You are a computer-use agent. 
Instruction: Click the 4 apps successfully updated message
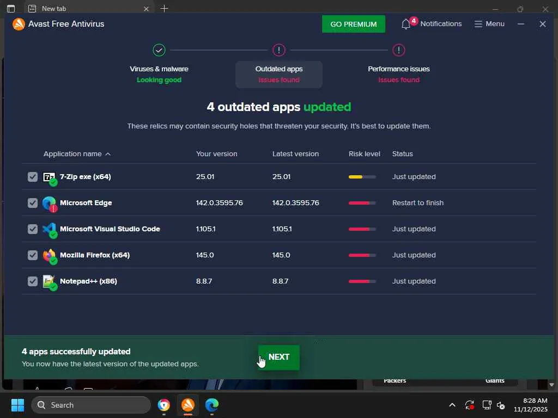76,352
